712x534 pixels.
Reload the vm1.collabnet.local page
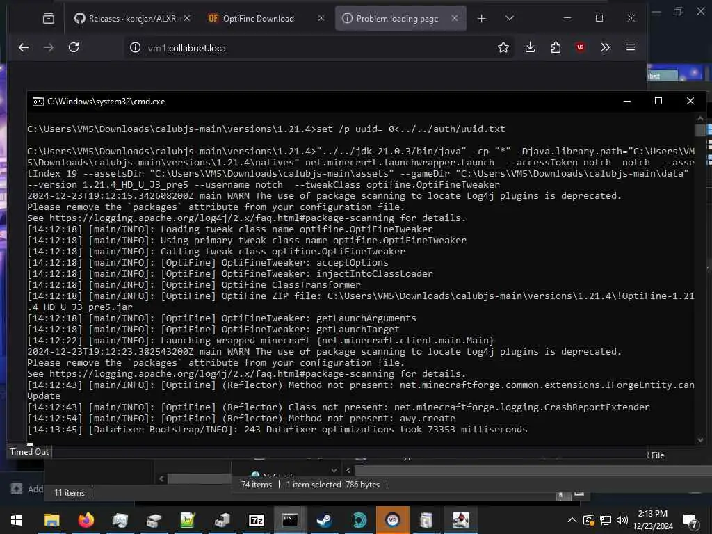tap(74, 47)
